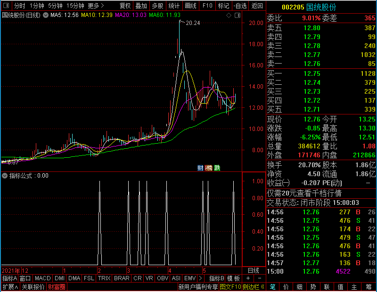Expand the 国统股份(日线) indicator dropdown arrow
Viewport: 377px width, 292px height.
point(45,15)
